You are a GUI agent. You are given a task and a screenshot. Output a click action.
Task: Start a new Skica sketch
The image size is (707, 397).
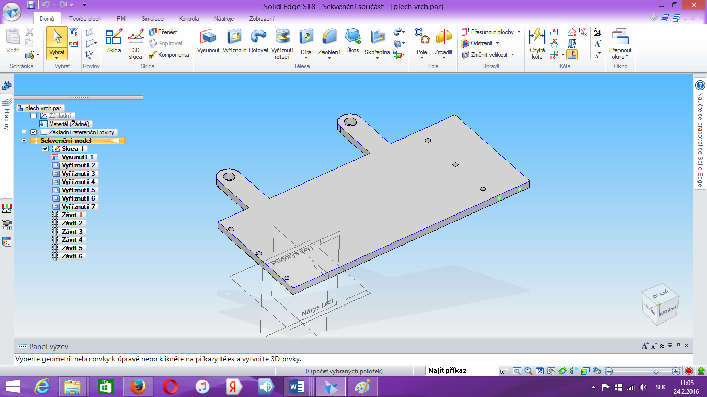(114, 41)
